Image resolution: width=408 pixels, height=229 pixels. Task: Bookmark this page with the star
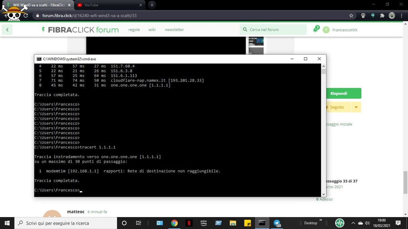pos(351,16)
